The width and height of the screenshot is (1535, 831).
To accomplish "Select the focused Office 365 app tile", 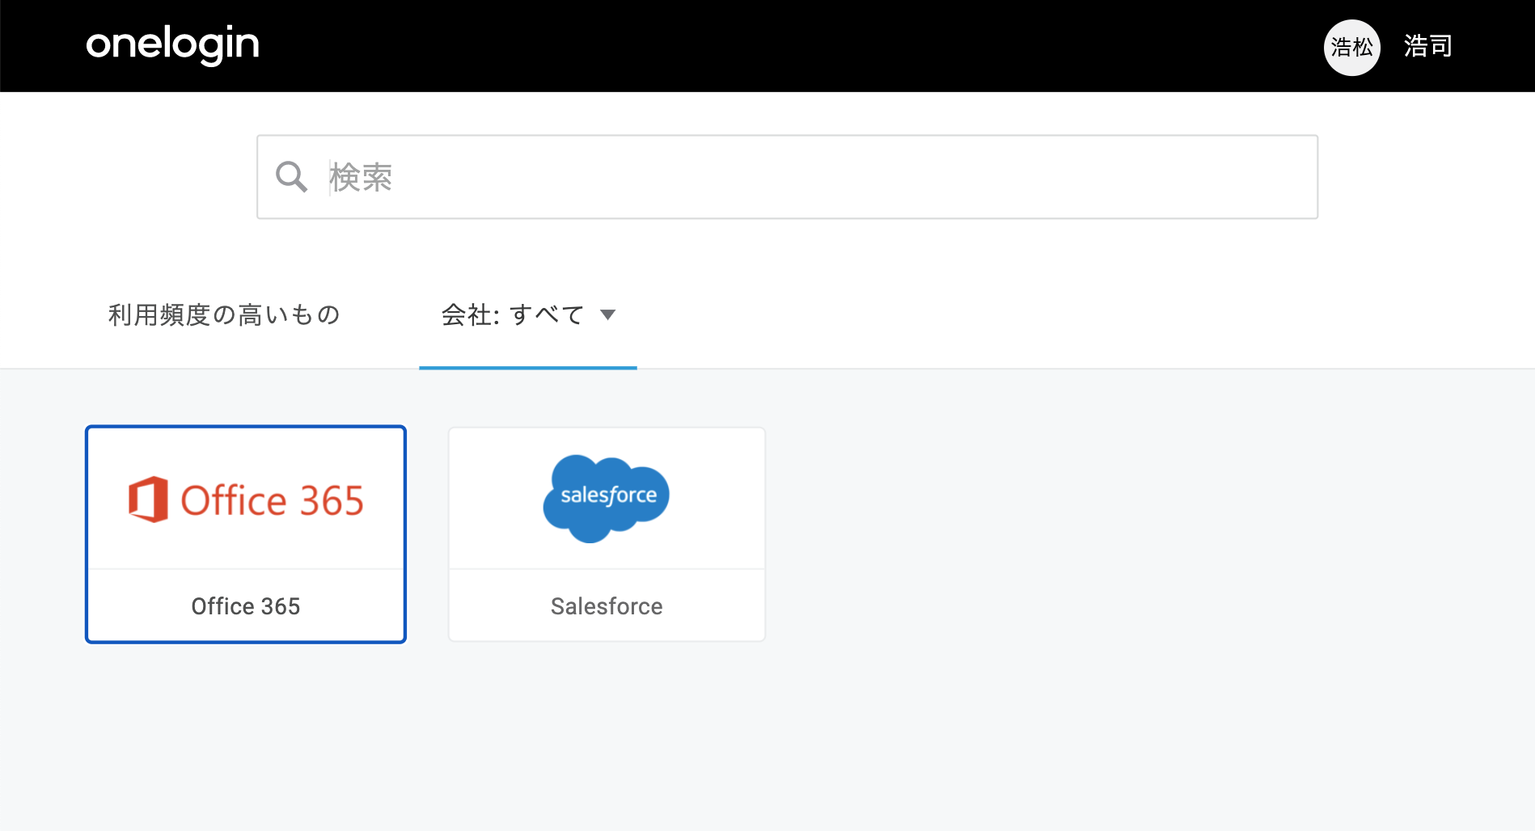I will coord(246,534).
